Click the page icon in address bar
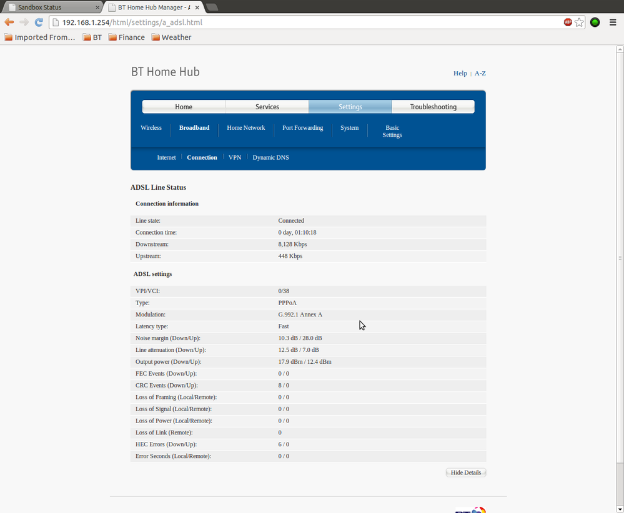This screenshot has width=624, height=513. click(x=56, y=22)
